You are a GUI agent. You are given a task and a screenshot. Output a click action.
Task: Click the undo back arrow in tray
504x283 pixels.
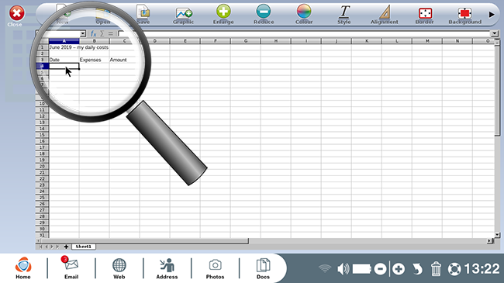[417, 269]
